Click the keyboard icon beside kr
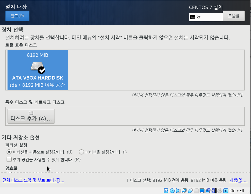Image resolution: width=251 pixels, height=194 pixels. (193, 17)
